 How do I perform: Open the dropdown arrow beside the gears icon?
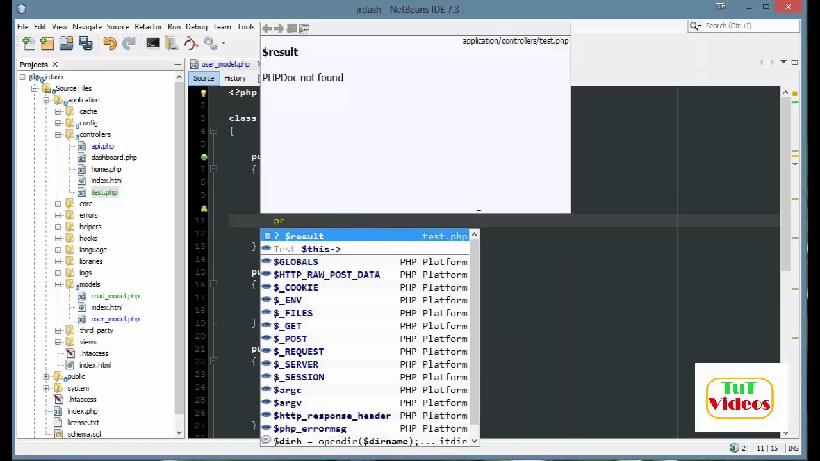[x=223, y=43]
